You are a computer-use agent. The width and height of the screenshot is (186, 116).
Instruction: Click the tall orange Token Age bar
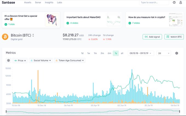(38, 87)
